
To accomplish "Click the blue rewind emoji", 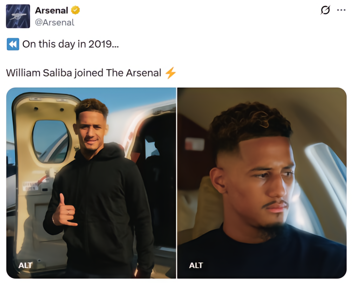I will point(13,44).
